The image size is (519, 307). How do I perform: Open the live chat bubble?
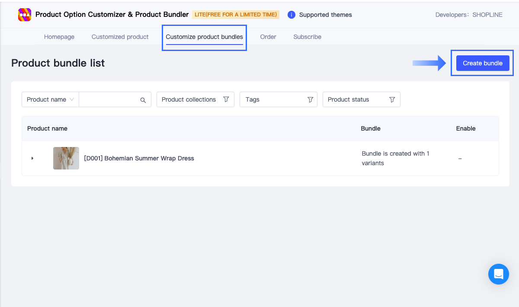click(x=498, y=274)
